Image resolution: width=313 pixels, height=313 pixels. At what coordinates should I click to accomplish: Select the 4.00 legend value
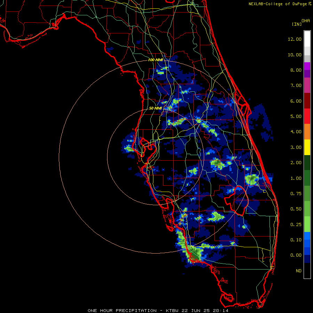point(296,132)
